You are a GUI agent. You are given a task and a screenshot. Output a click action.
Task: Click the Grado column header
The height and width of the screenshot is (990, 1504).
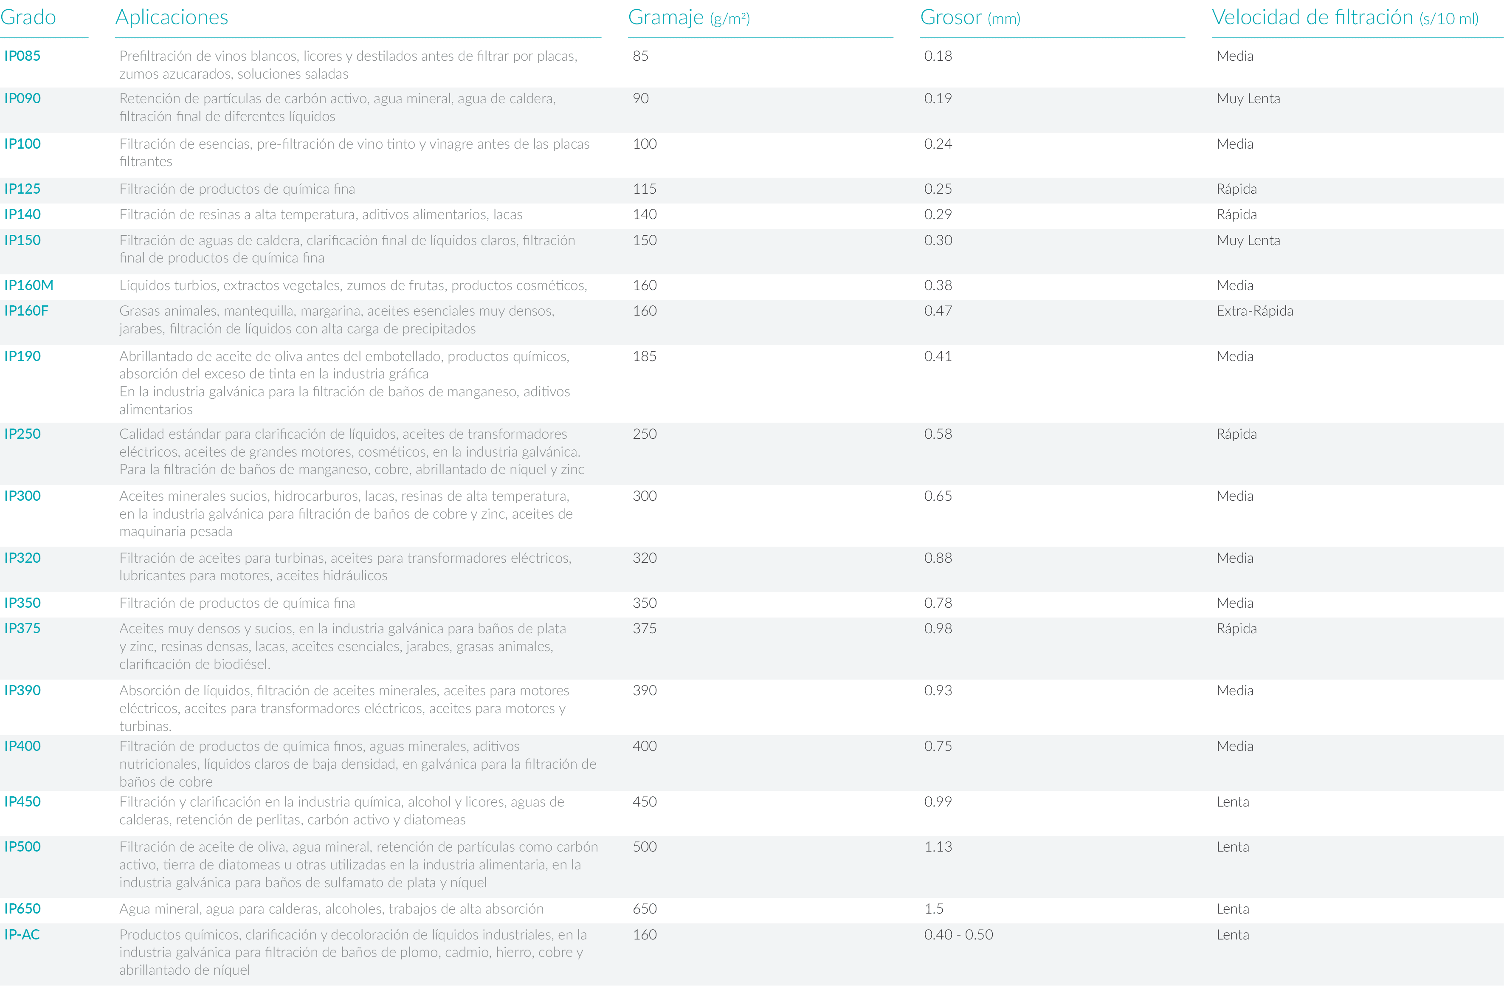[x=28, y=17]
